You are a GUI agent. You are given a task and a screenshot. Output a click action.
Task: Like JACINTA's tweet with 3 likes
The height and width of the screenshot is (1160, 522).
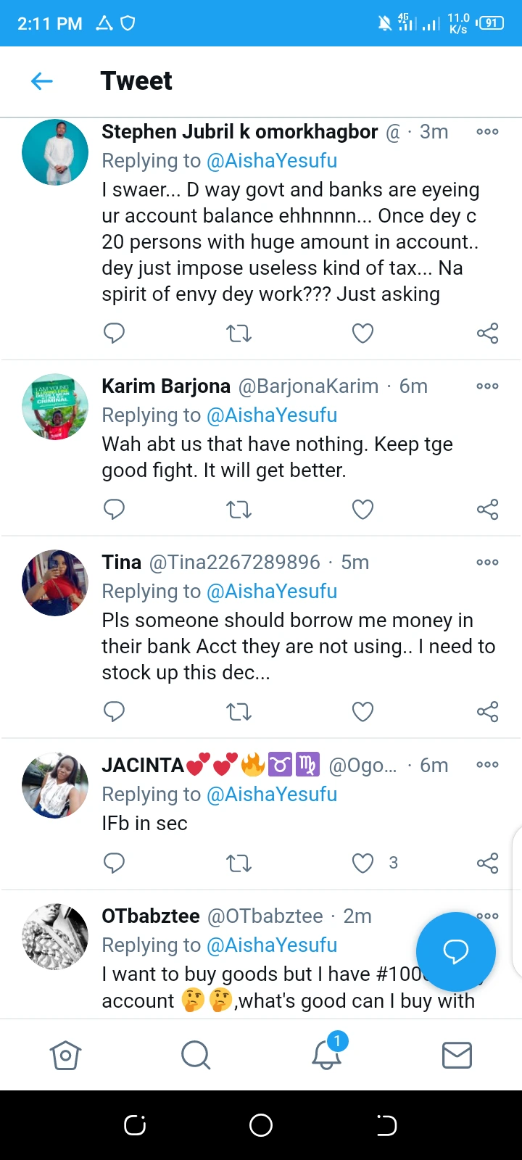(362, 863)
